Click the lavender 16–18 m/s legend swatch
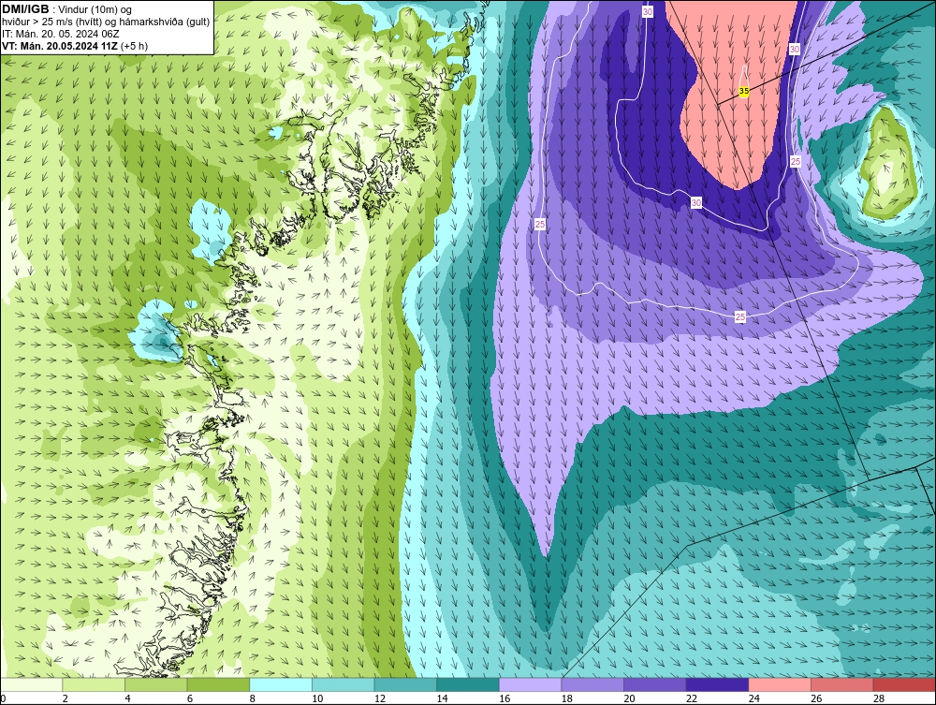936x705 pixels. (x=530, y=684)
